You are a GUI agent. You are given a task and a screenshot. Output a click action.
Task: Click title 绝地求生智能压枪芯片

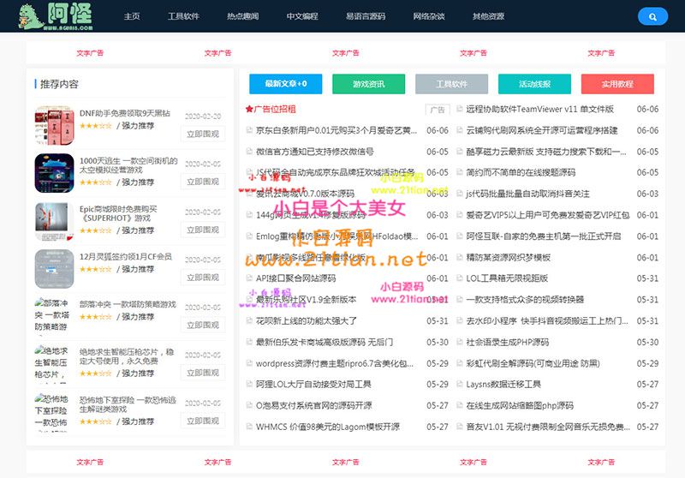point(127,356)
